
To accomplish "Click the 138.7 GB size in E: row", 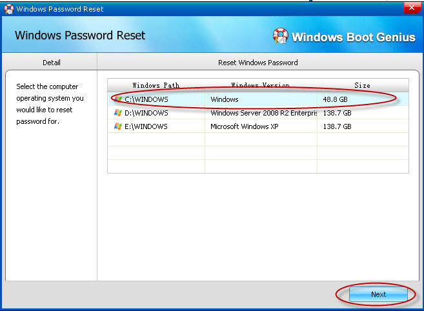I will coord(338,126).
